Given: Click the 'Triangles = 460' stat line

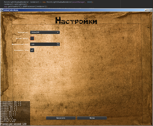Looking at the screenshot, I should pyautogui.click(x=8, y=120).
